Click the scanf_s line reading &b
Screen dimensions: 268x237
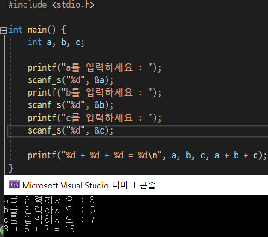pyautogui.click(x=71, y=105)
